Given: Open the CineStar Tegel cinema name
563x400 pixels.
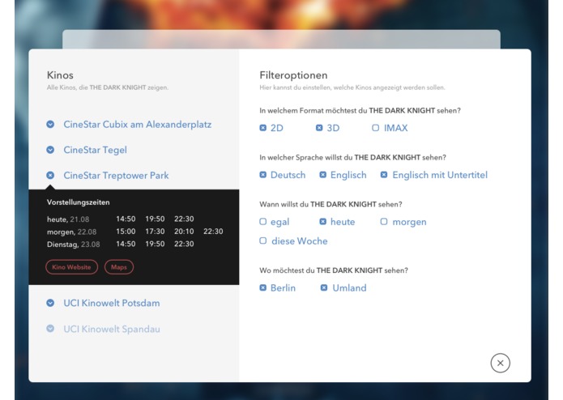Looking at the screenshot, I should click(95, 150).
